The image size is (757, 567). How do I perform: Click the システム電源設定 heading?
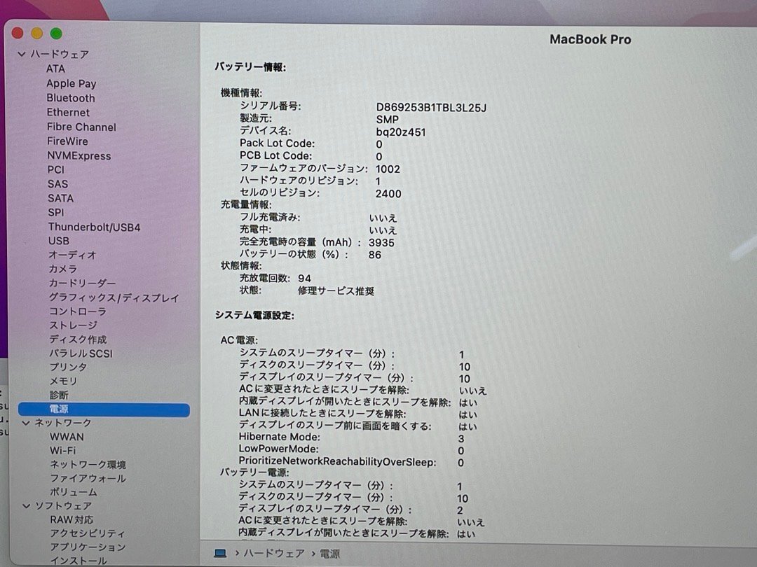(254, 315)
